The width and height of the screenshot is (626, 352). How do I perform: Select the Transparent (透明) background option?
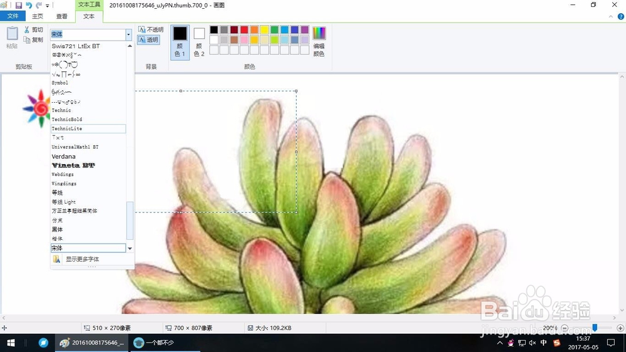[x=148, y=39]
